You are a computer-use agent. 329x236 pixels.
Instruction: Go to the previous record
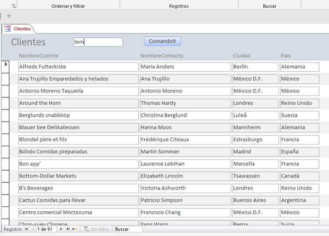[33, 229]
